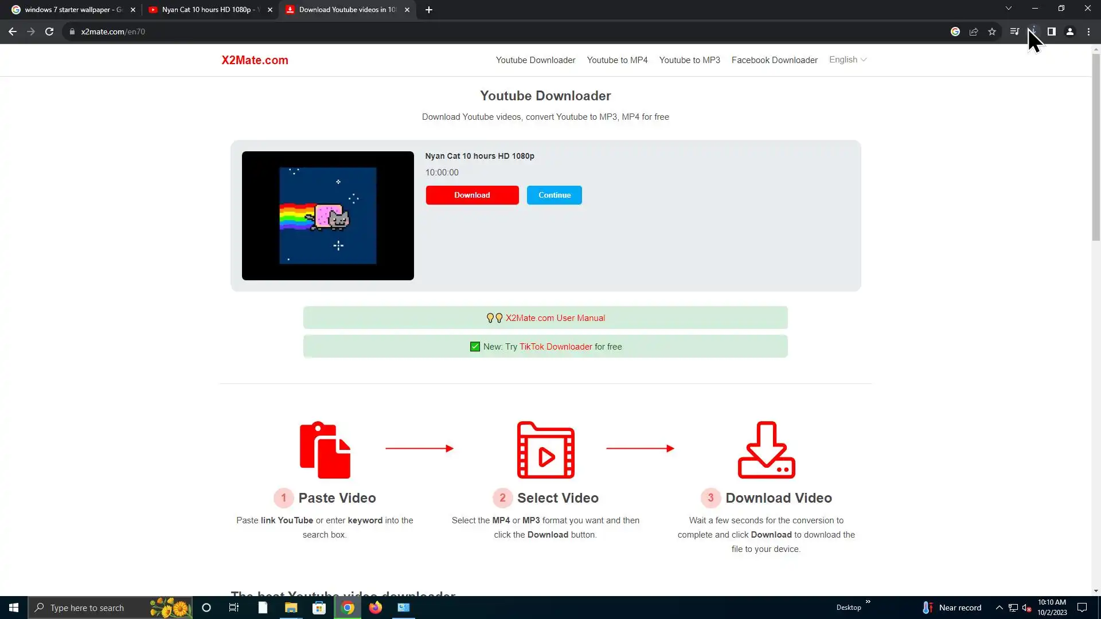Expand the English language dropdown

[x=848, y=60]
